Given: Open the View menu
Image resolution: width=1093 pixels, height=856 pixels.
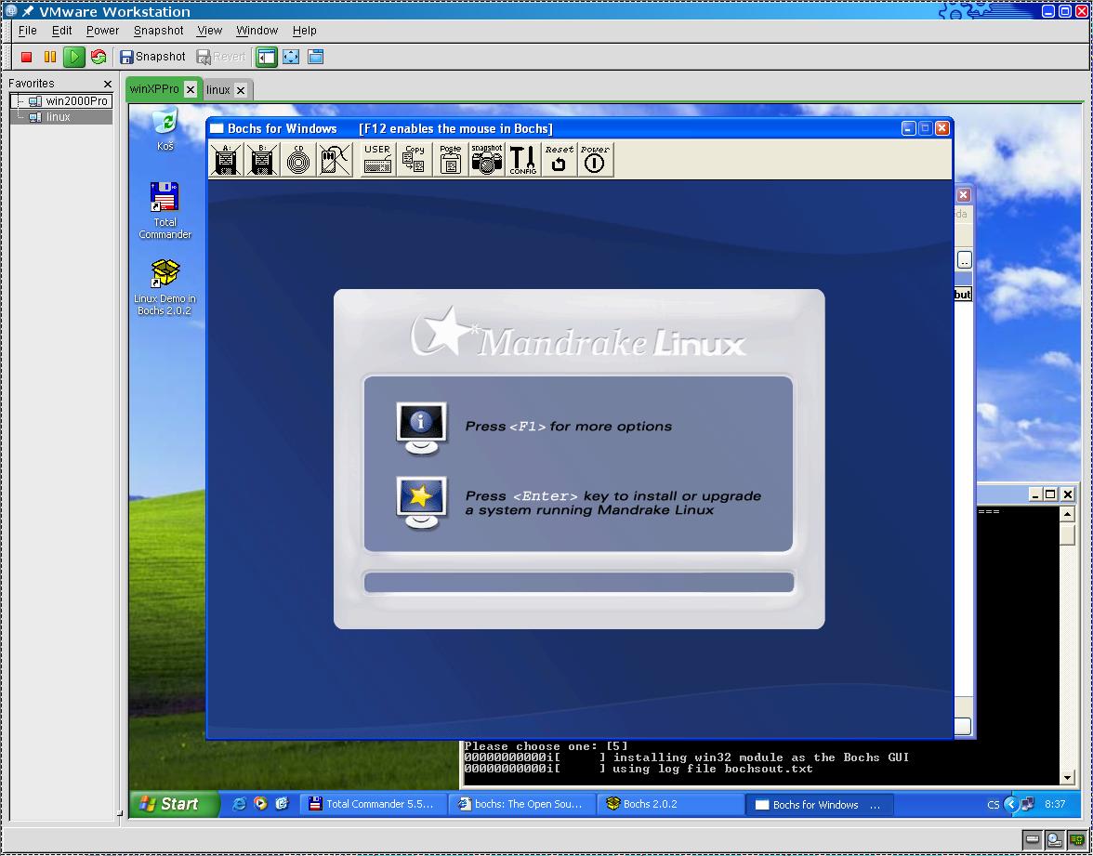Looking at the screenshot, I should coord(209,31).
